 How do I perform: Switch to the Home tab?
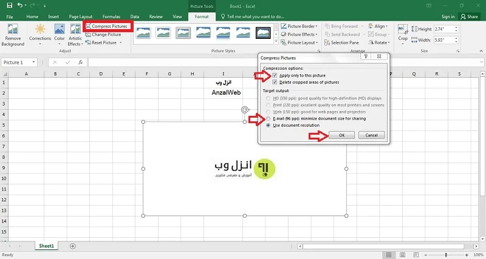[x=32, y=17]
